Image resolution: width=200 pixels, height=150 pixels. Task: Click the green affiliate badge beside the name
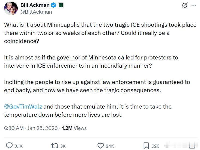(x=61, y=5)
